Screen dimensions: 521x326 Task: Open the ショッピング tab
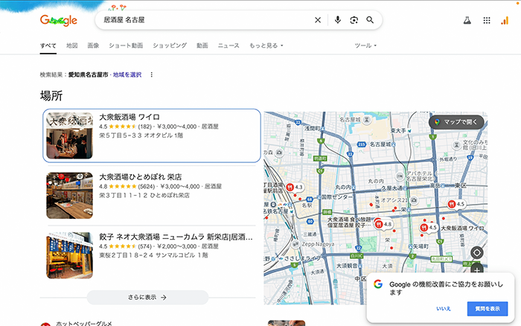point(170,45)
